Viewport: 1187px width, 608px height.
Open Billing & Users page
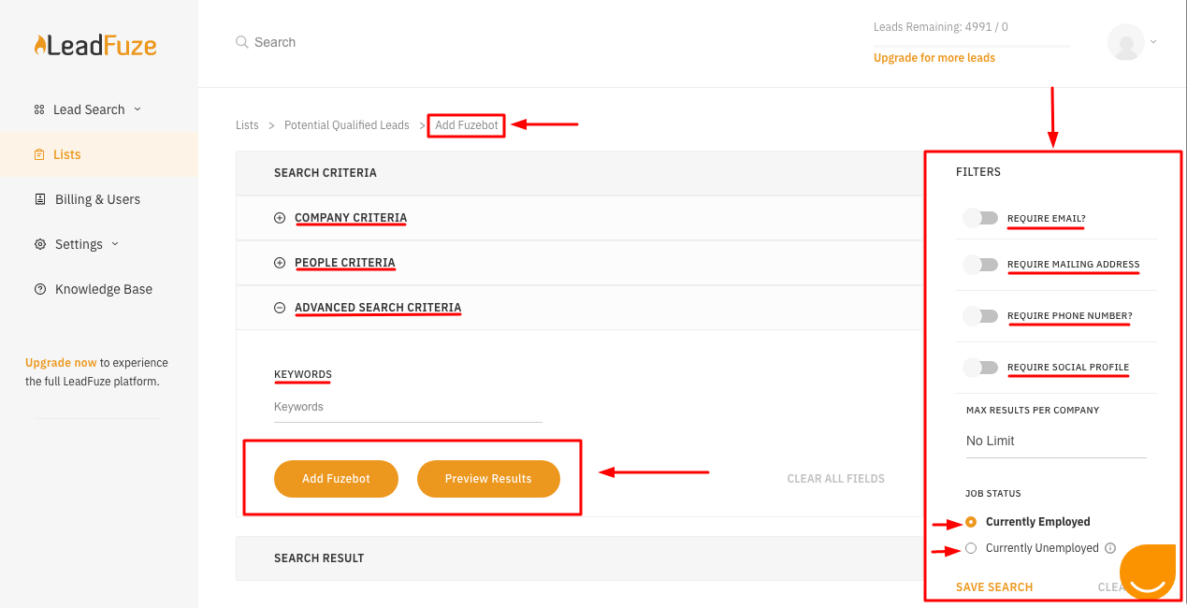(x=97, y=199)
